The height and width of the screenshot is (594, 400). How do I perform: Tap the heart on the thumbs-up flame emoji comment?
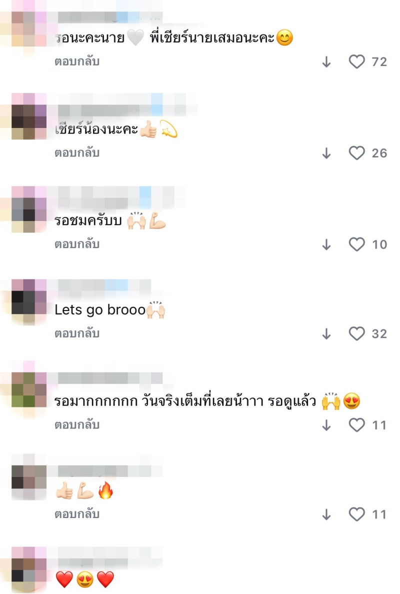(356, 514)
